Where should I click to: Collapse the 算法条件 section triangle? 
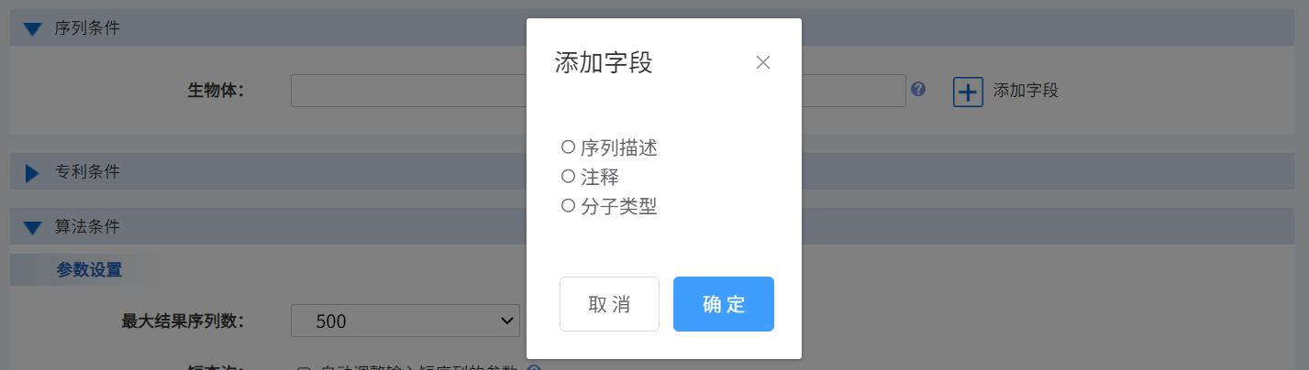32,227
